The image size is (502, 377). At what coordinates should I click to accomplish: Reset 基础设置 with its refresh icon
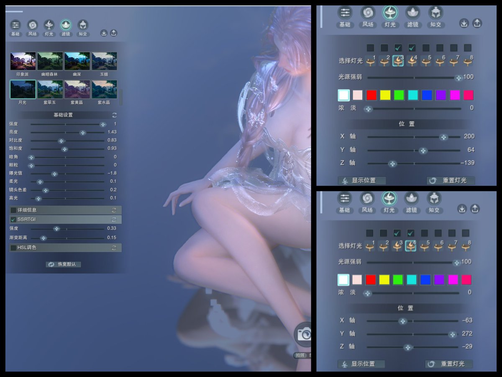coord(114,115)
